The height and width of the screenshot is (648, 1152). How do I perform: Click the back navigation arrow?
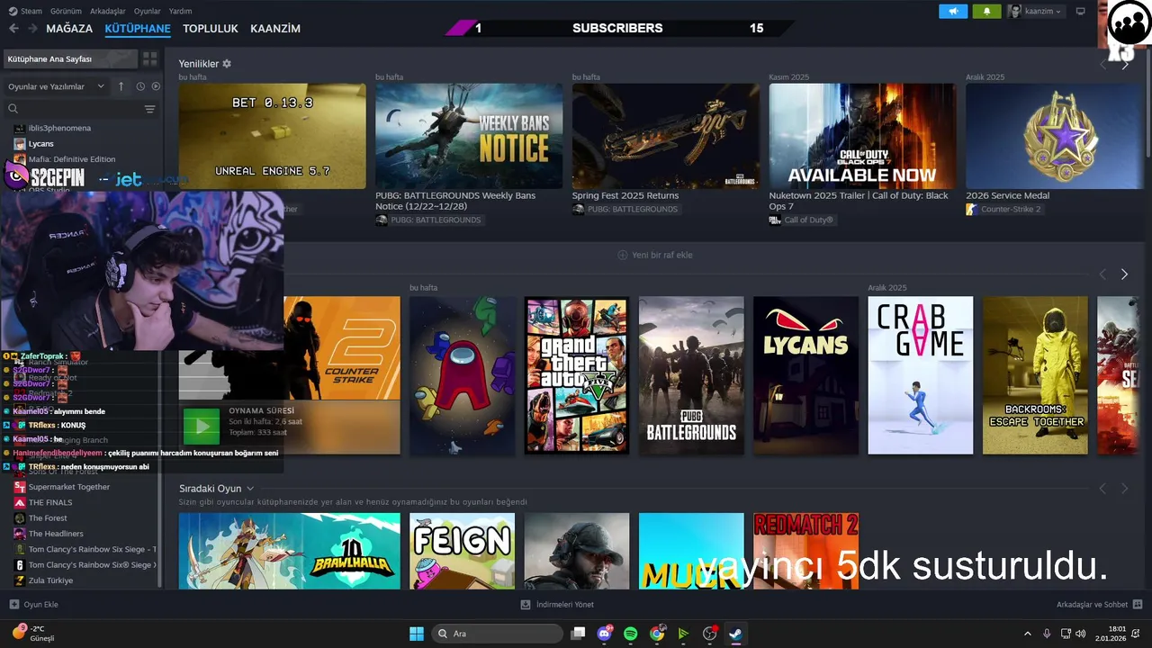[x=13, y=29]
